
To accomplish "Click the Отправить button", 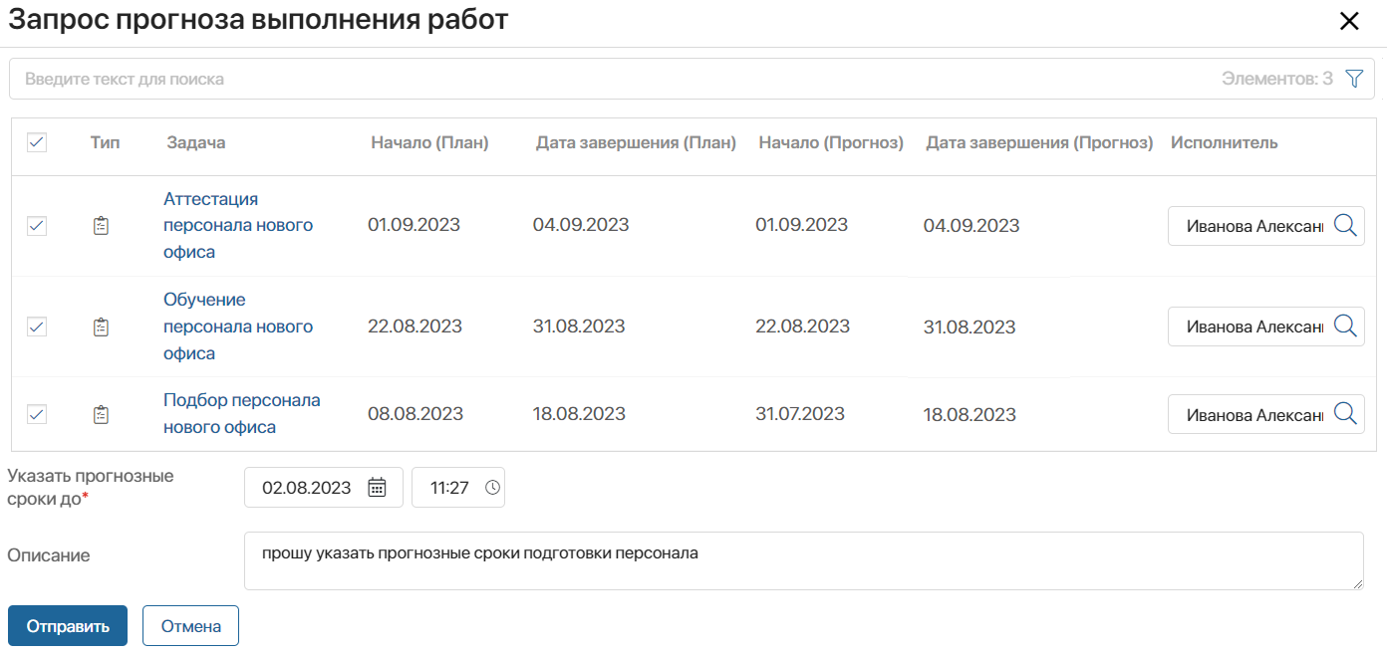I will tap(68, 626).
